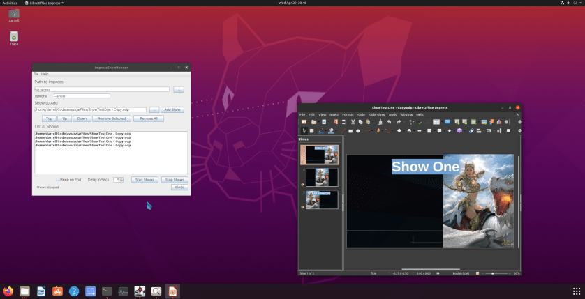Enable the Beep on End checkbox

pyautogui.click(x=58, y=179)
